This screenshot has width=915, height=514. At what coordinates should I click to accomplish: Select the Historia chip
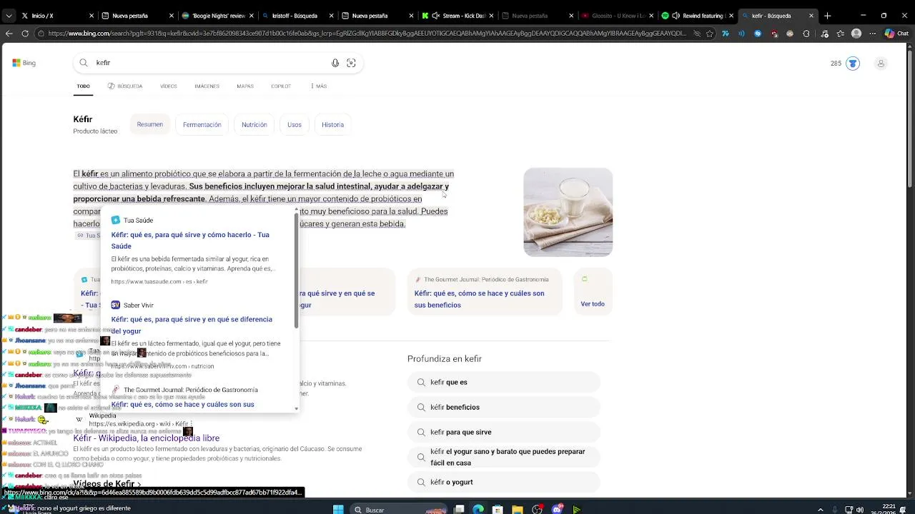point(332,124)
